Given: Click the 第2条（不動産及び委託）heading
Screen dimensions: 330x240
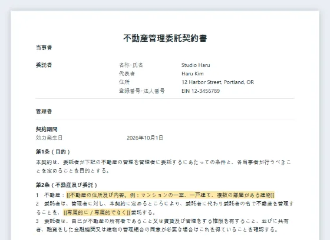Looking at the screenshot, I should pyautogui.click(x=67, y=185).
